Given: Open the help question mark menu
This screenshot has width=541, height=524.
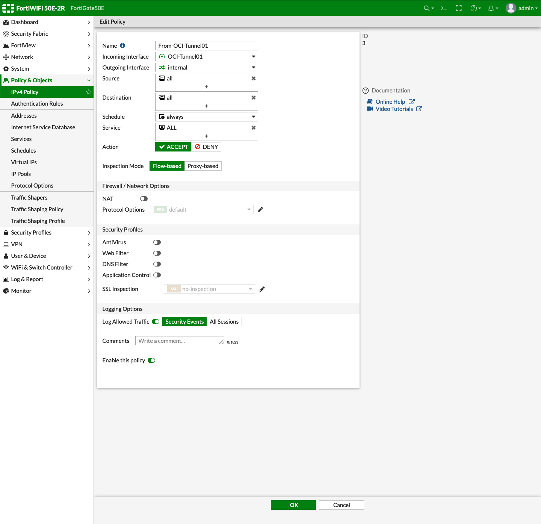Looking at the screenshot, I should pos(476,8).
